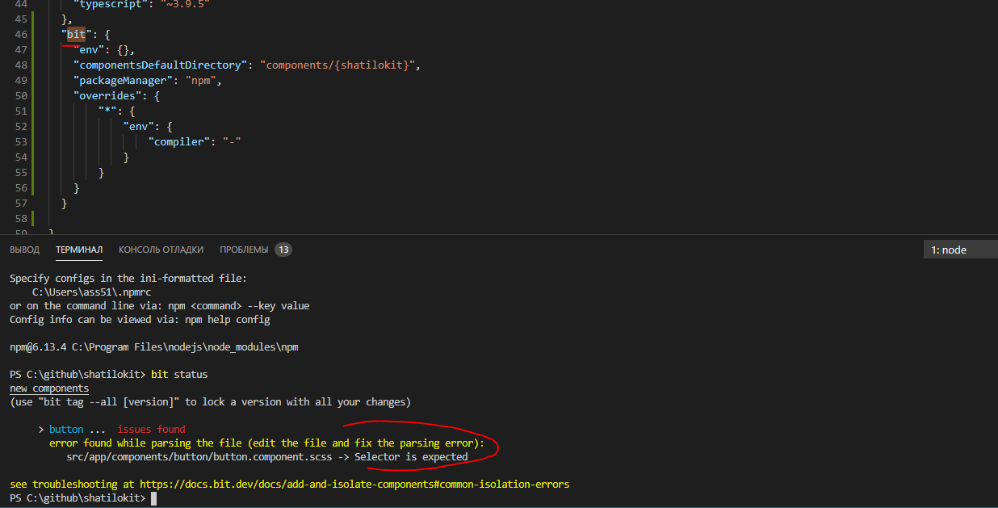
Task: Click the 'new components' link in terminal
Action: pyautogui.click(x=48, y=388)
